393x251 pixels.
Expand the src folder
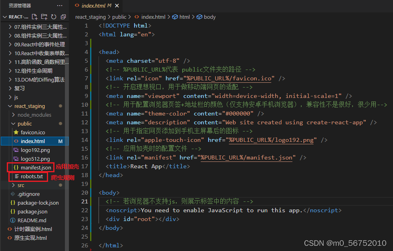13,185
